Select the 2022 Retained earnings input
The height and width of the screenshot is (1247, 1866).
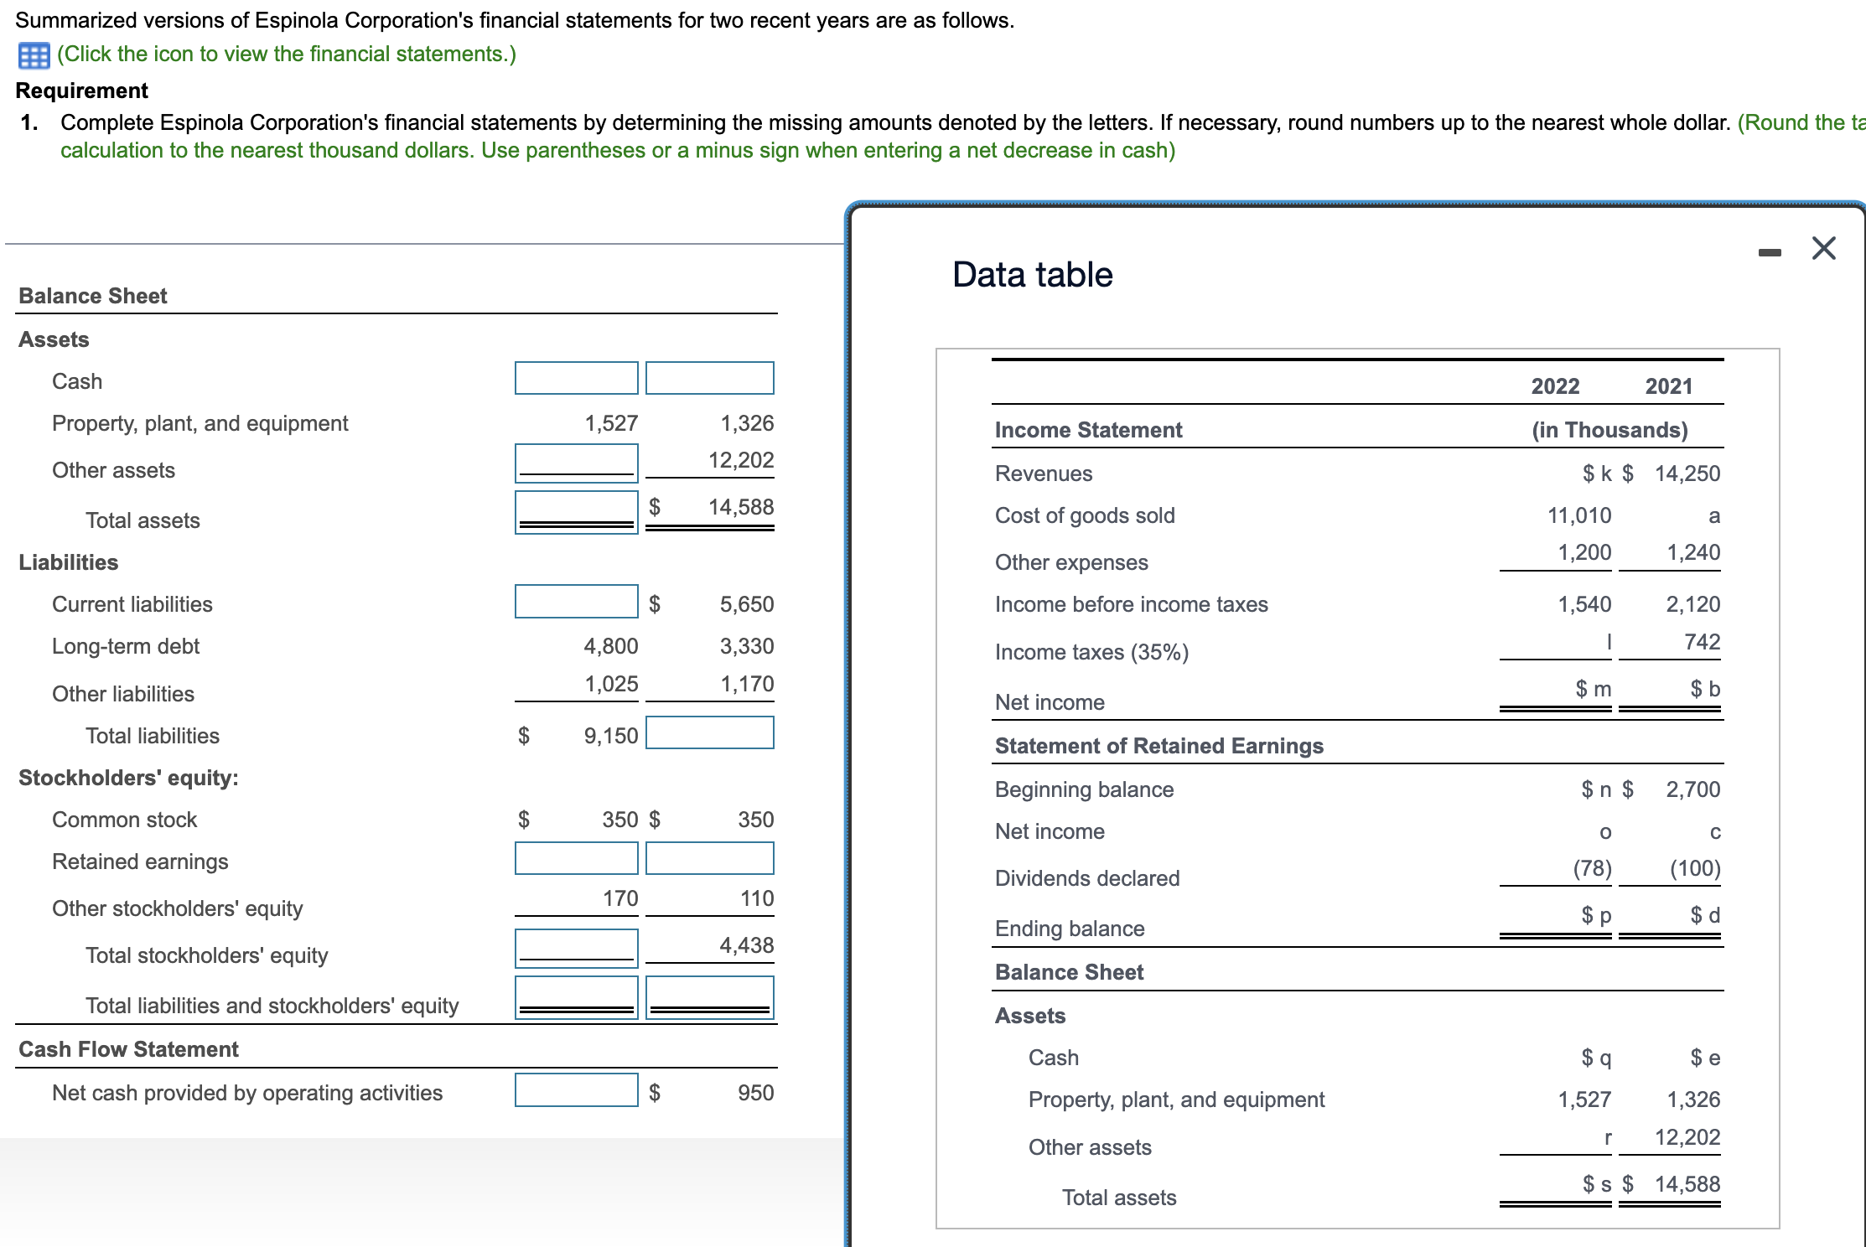click(x=576, y=858)
